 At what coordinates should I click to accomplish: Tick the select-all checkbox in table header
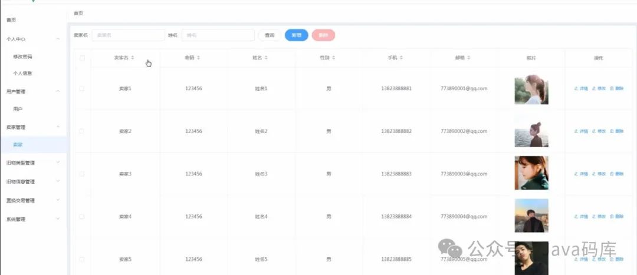pos(82,58)
